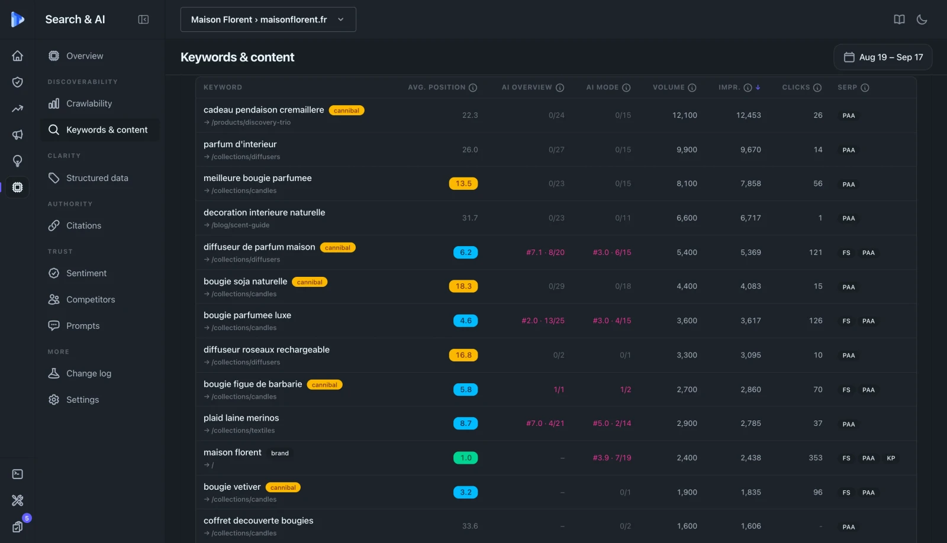Click cannibal tag on bougie vetiver
947x543 pixels.
point(283,487)
